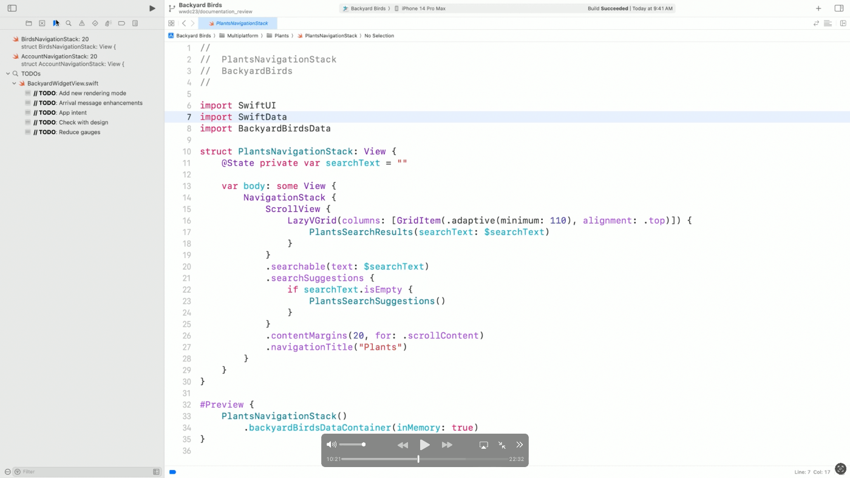Rewind the video
The width and height of the screenshot is (850, 478).
tap(403, 445)
